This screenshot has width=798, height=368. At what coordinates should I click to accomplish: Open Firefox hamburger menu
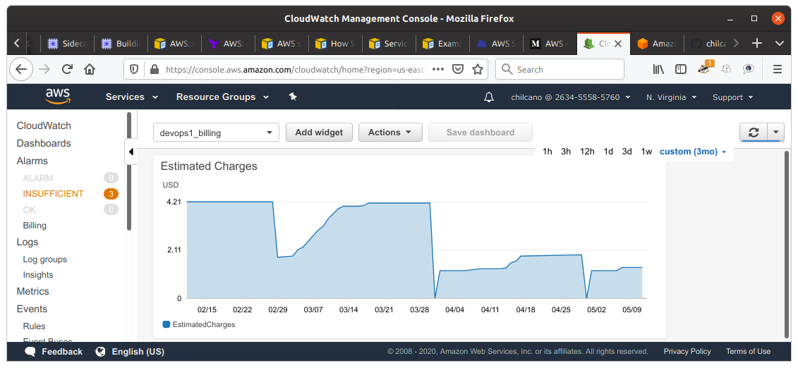point(777,70)
